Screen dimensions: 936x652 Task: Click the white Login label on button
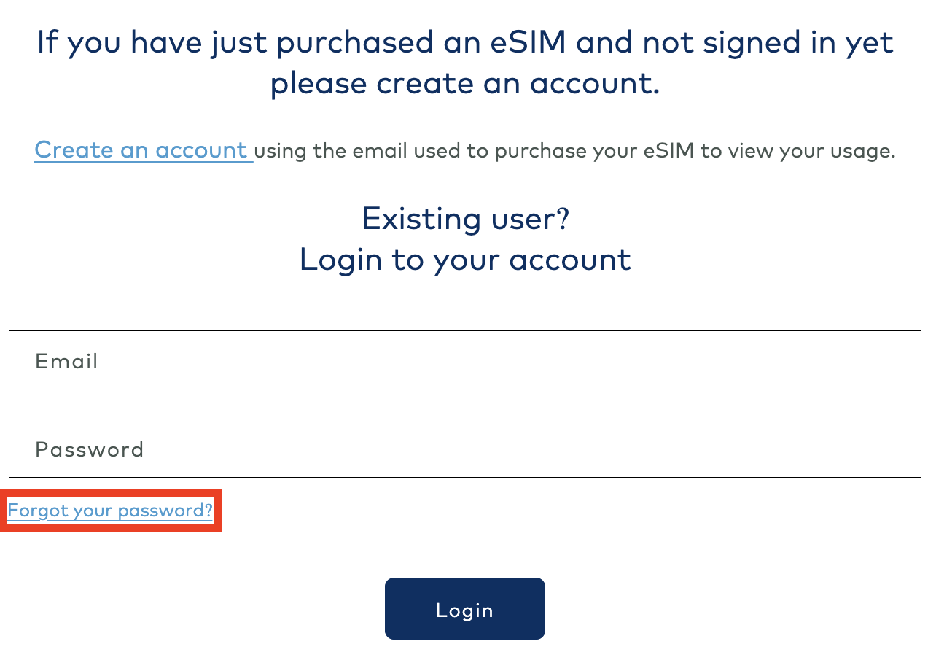465,610
